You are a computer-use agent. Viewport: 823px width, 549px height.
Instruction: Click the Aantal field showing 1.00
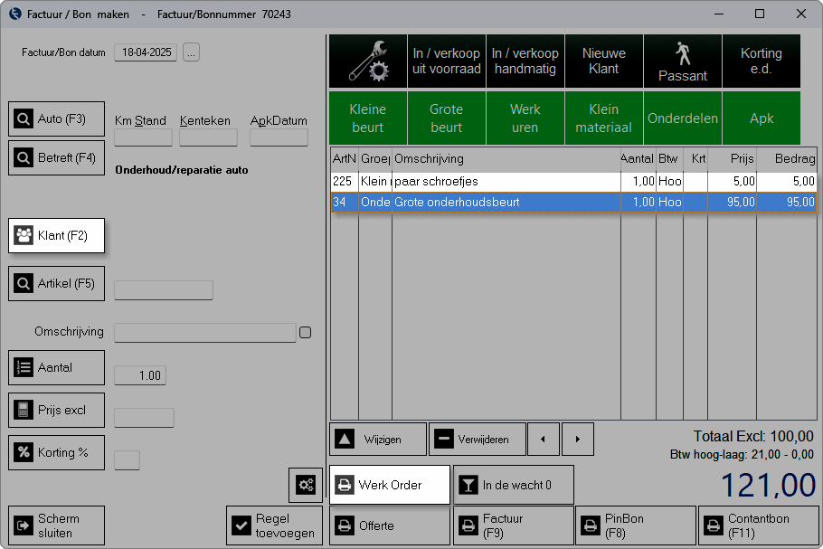coord(140,375)
